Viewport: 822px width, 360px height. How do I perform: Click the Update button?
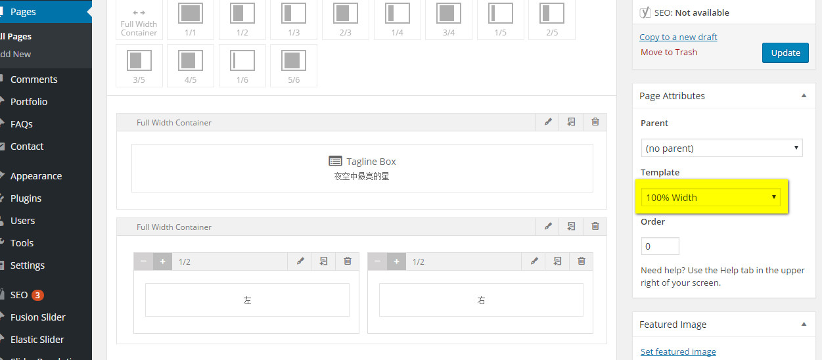[785, 53]
